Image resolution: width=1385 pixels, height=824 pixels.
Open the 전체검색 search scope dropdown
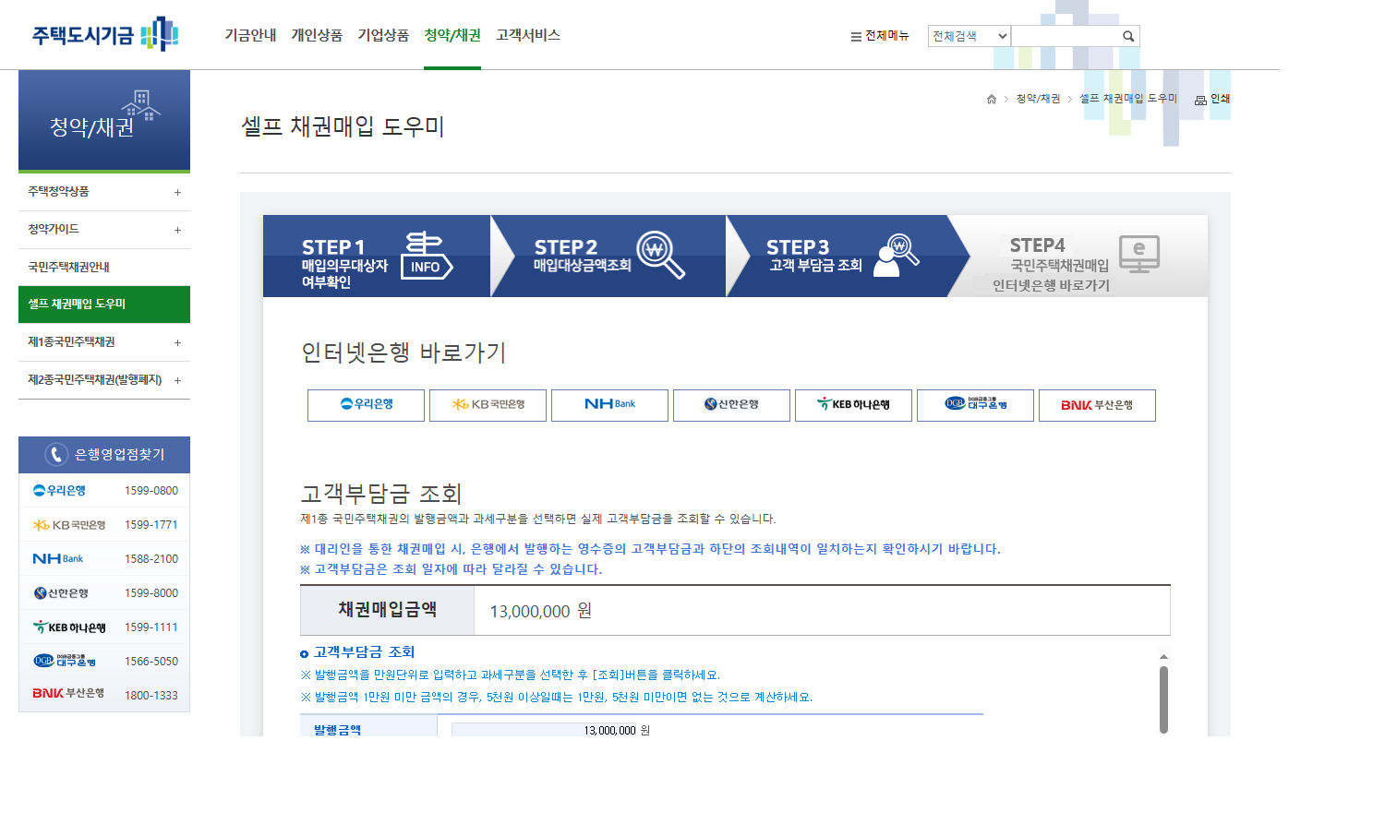click(968, 35)
